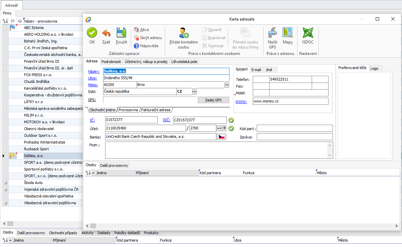Open Nápověda help
This screenshot has height=247, width=402.
click(146, 46)
